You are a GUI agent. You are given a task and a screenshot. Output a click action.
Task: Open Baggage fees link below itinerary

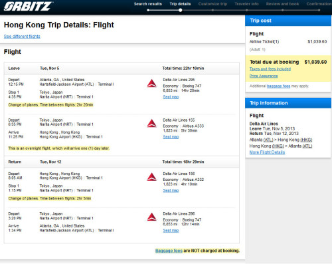click(x=169, y=251)
